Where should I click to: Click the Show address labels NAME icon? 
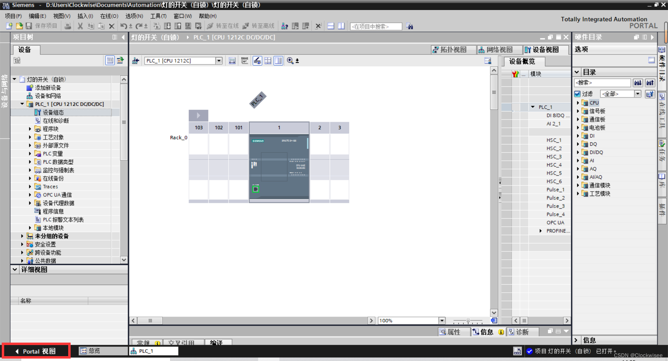(245, 61)
